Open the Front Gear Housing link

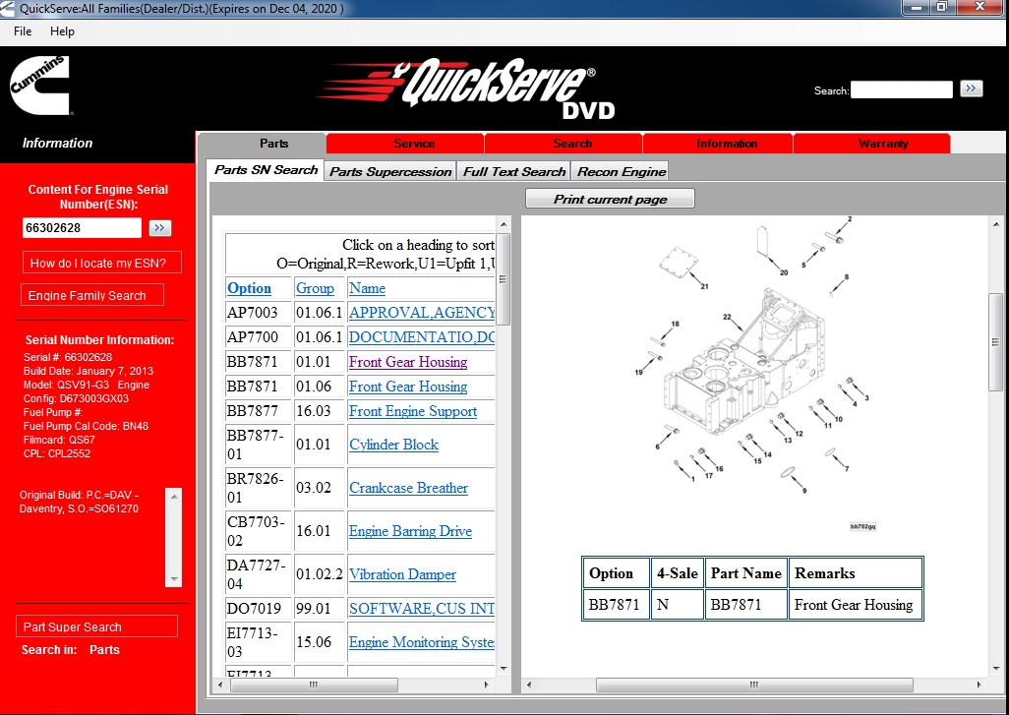pos(407,362)
